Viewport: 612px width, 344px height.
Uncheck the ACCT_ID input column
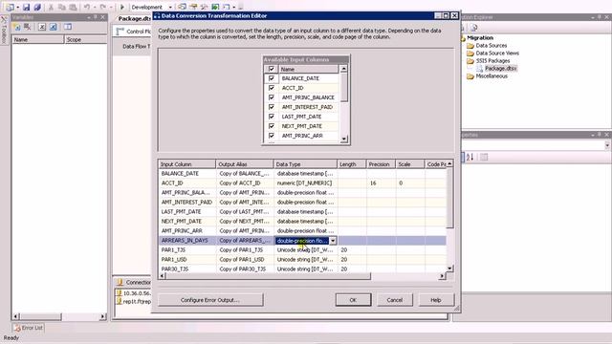pos(272,88)
